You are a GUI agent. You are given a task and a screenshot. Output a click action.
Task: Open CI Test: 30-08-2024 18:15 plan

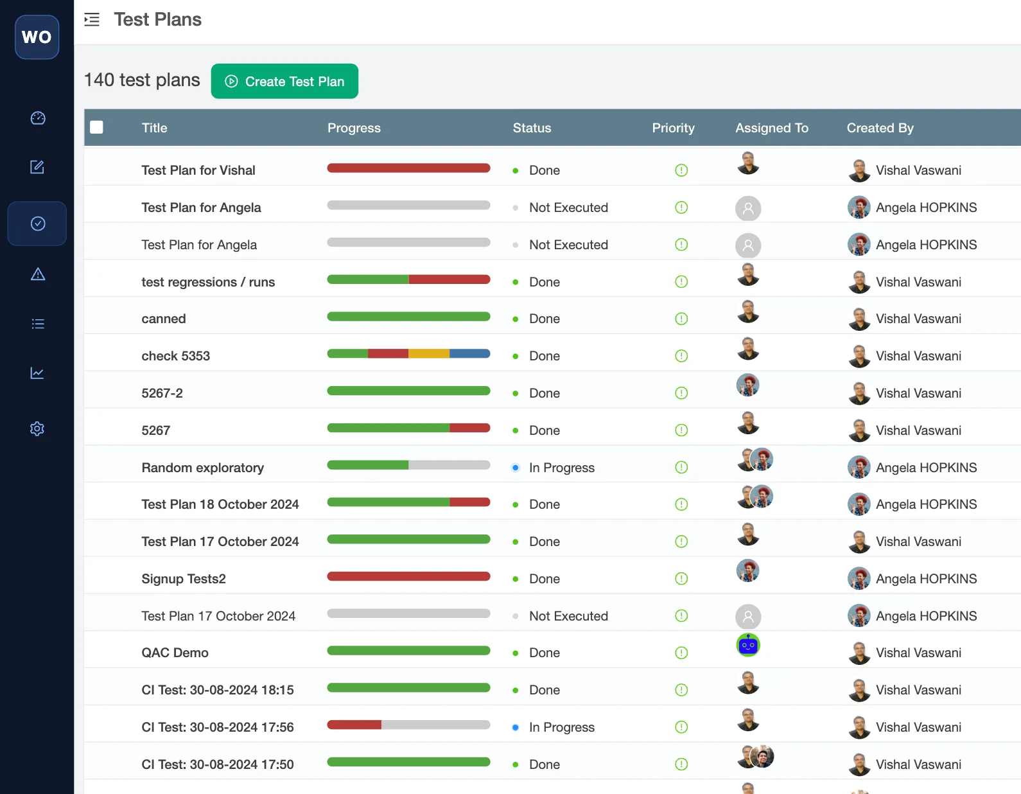218,690
